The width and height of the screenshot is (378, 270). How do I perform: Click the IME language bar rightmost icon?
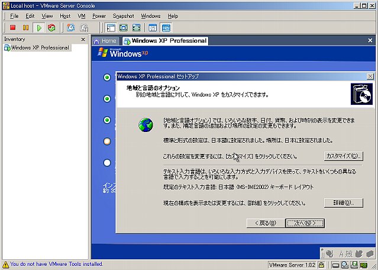(x=370, y=254)
